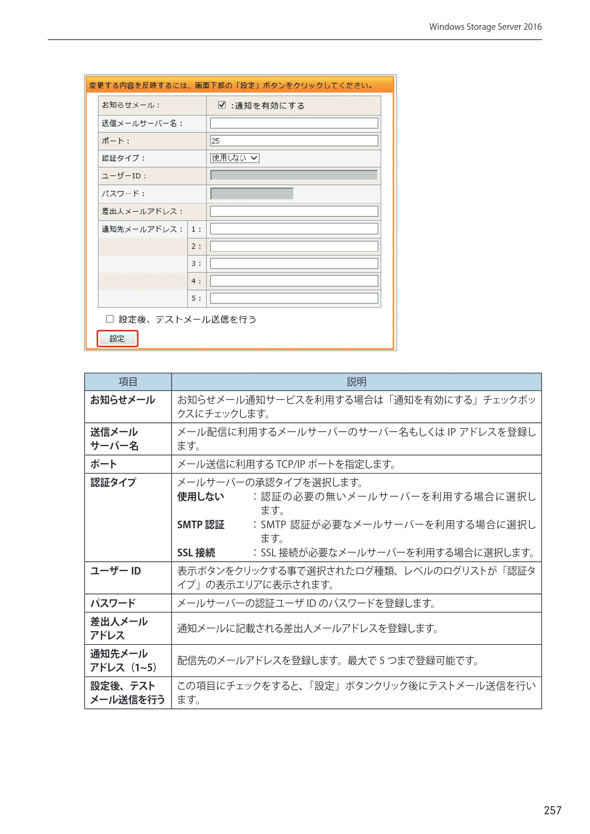The image size is (590, 834).
Task: Select the ユーザー ID table row label
Action: click(116, 571)
